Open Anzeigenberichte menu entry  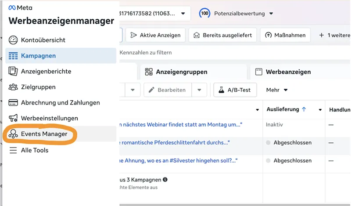pos(61,71)
